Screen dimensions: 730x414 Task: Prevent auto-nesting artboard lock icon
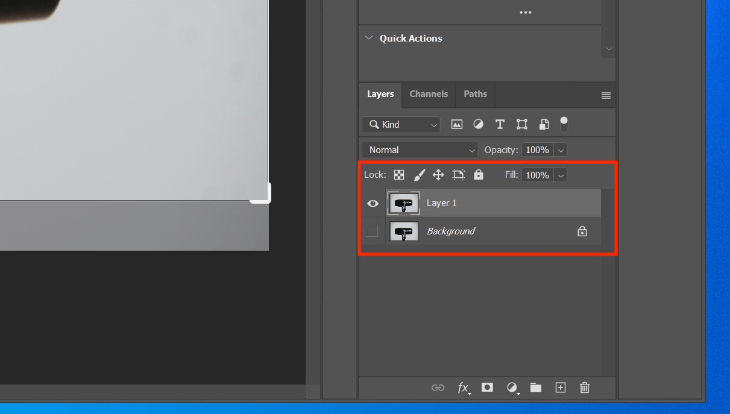point(459,175)
